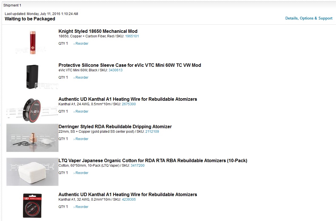This screenshot has height=221, width=336.
Task: View the Derringer RDA product thumbnail
Action: tap(32, 138)
